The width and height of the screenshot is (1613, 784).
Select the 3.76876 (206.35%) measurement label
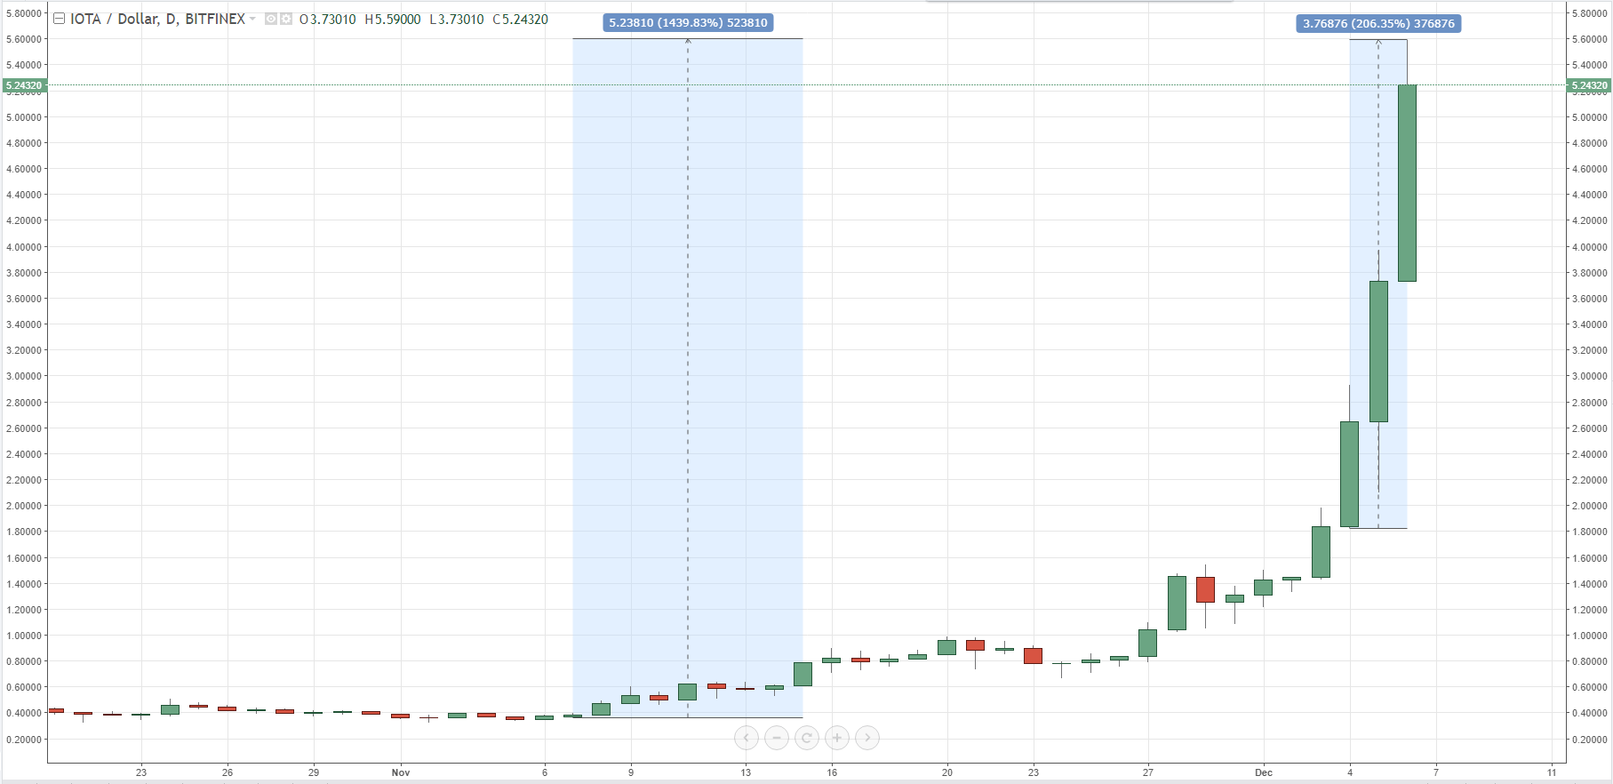click(x=1378, y=24)
